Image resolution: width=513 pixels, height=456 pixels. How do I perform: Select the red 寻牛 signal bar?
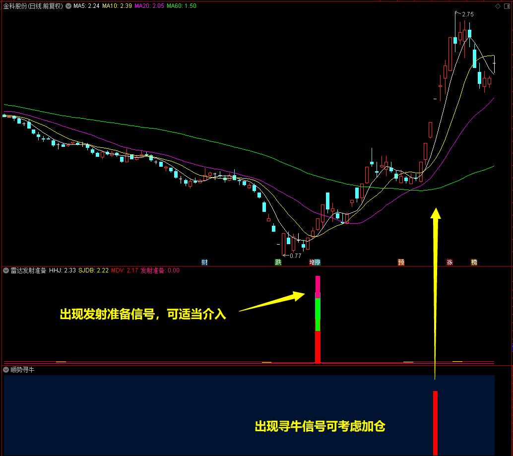pos(435,423)
